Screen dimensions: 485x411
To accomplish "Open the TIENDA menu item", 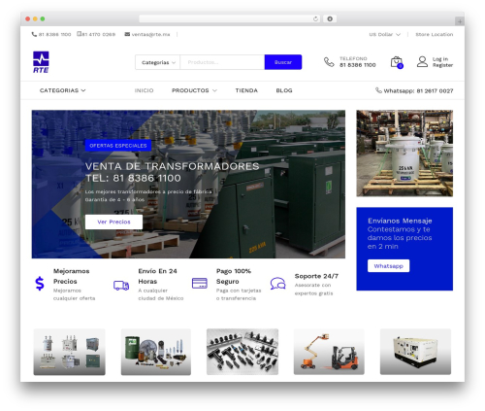I will [246, 90].
